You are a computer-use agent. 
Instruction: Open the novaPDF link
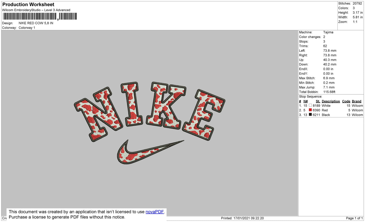155,212
